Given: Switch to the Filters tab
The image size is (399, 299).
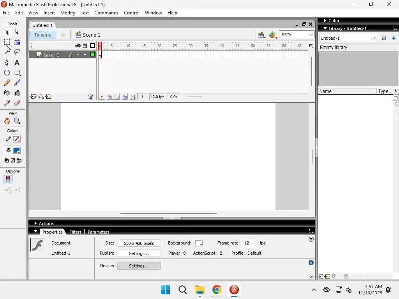Looking at the screenshot, I should 75,232.
